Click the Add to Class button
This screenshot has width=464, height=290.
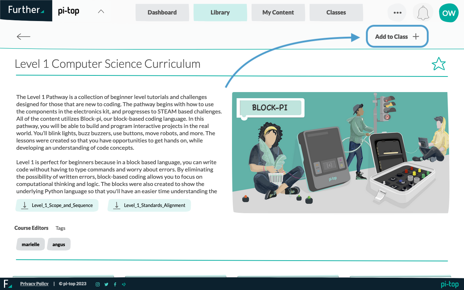tap(397, 37)
